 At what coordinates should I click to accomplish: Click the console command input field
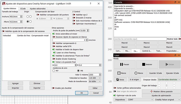(140, 39)
